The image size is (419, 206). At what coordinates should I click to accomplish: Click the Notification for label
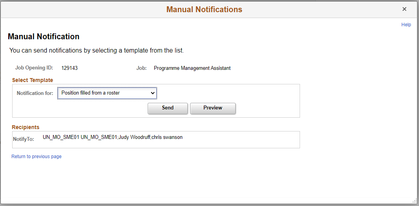point(35,93)
